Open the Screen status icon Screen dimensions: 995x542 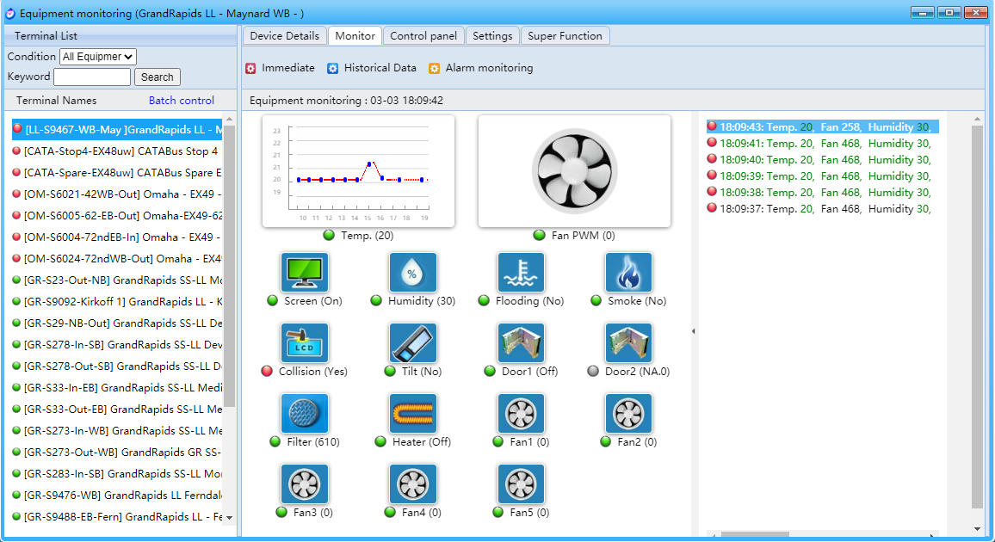point(305,273)
